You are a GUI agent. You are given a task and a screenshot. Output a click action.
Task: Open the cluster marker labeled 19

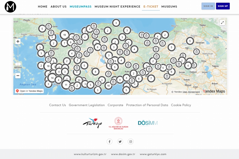coord(65,35)
